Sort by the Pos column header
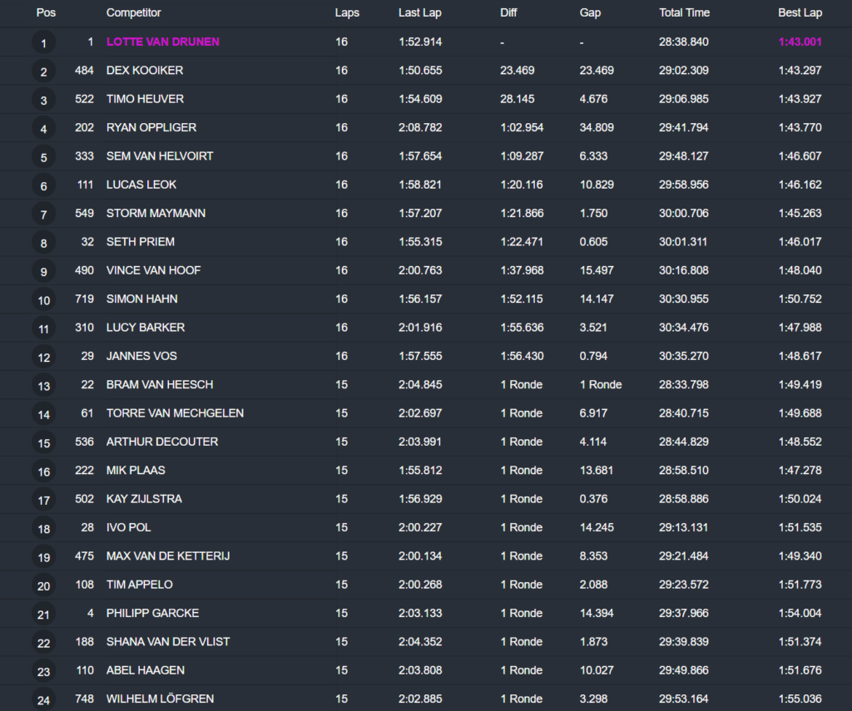The image size is (852, 711). coord(45,13)
